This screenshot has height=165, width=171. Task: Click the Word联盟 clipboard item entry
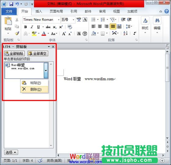point(24,70)
